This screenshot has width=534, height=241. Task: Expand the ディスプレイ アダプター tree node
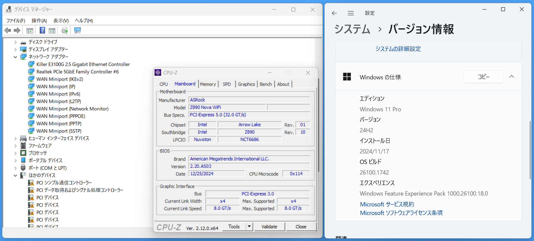(x=15, y=49)
